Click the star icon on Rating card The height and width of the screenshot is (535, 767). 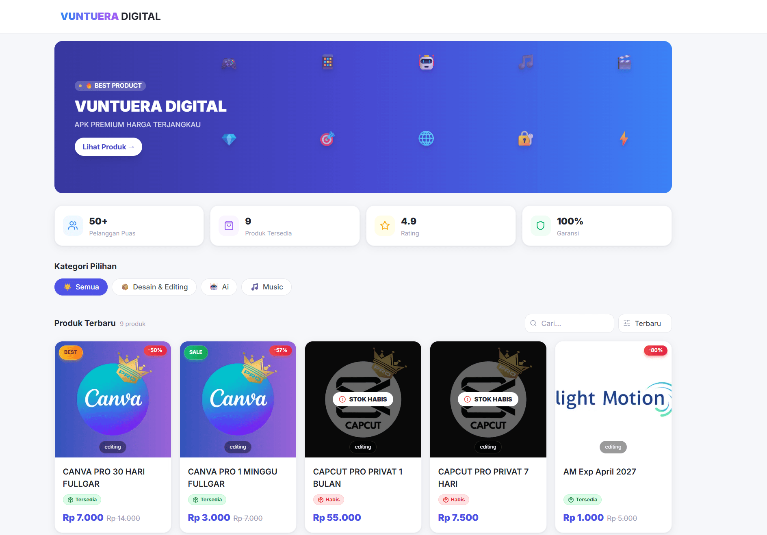(385, 226)
